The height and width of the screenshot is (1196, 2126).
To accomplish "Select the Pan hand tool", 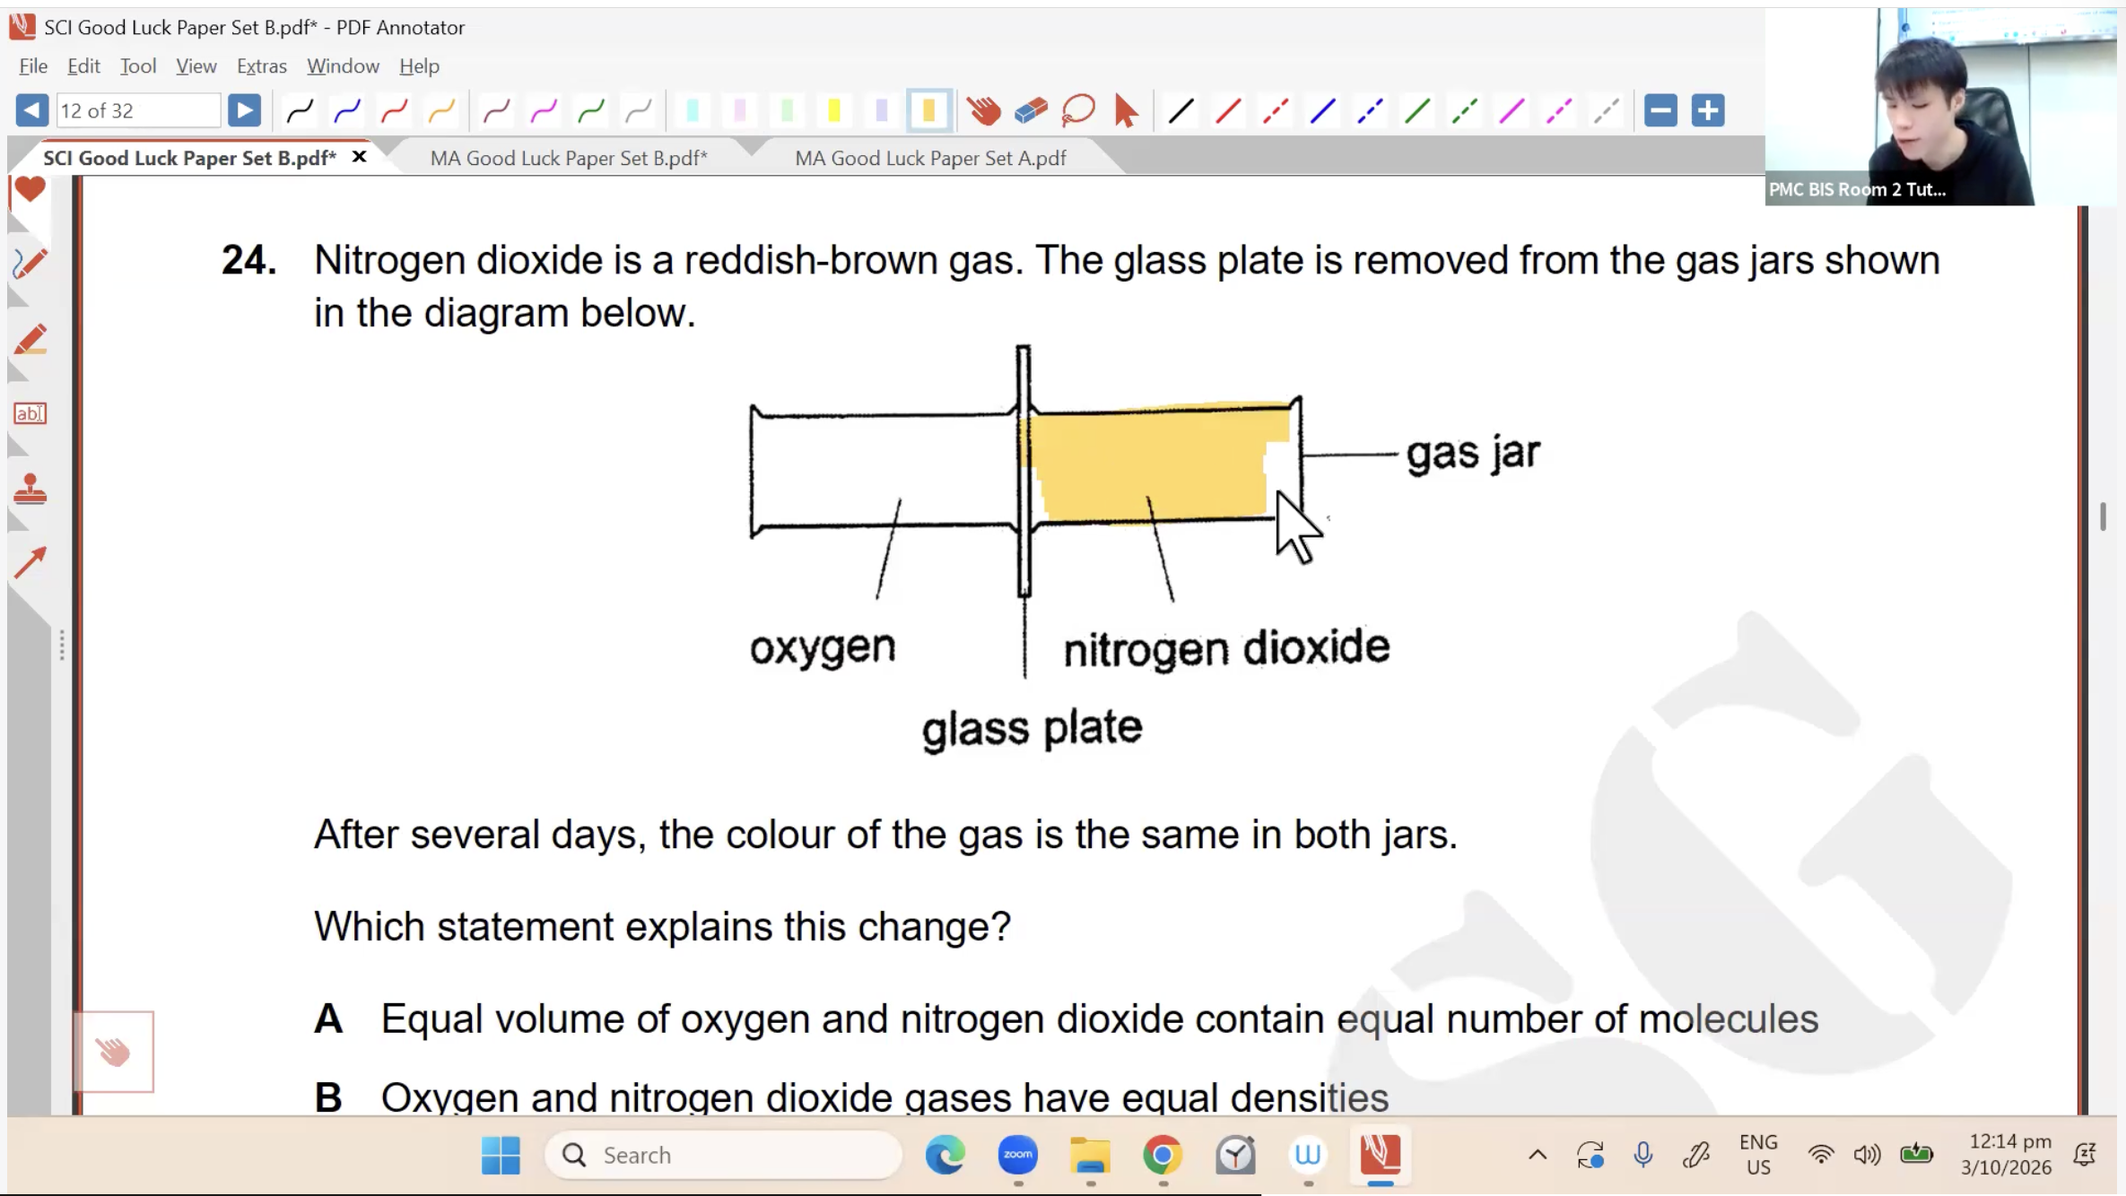I will 984,111.
